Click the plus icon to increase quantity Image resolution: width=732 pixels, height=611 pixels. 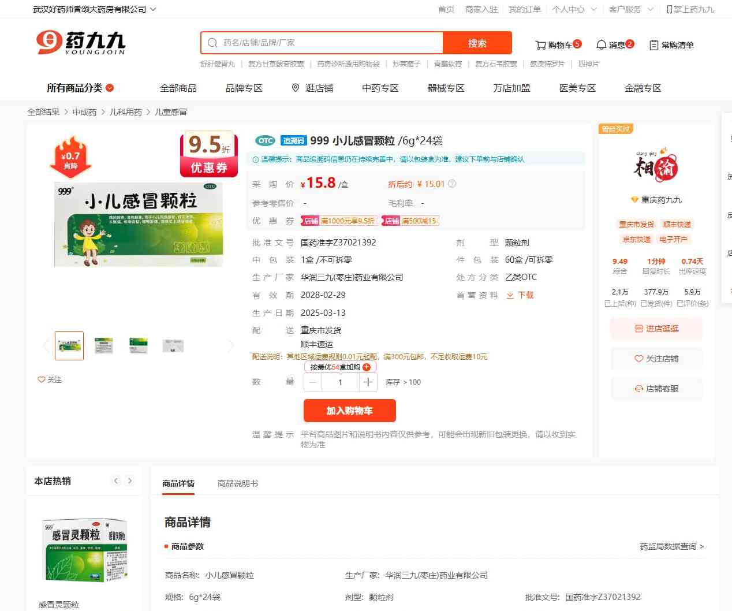coord(368,382)
